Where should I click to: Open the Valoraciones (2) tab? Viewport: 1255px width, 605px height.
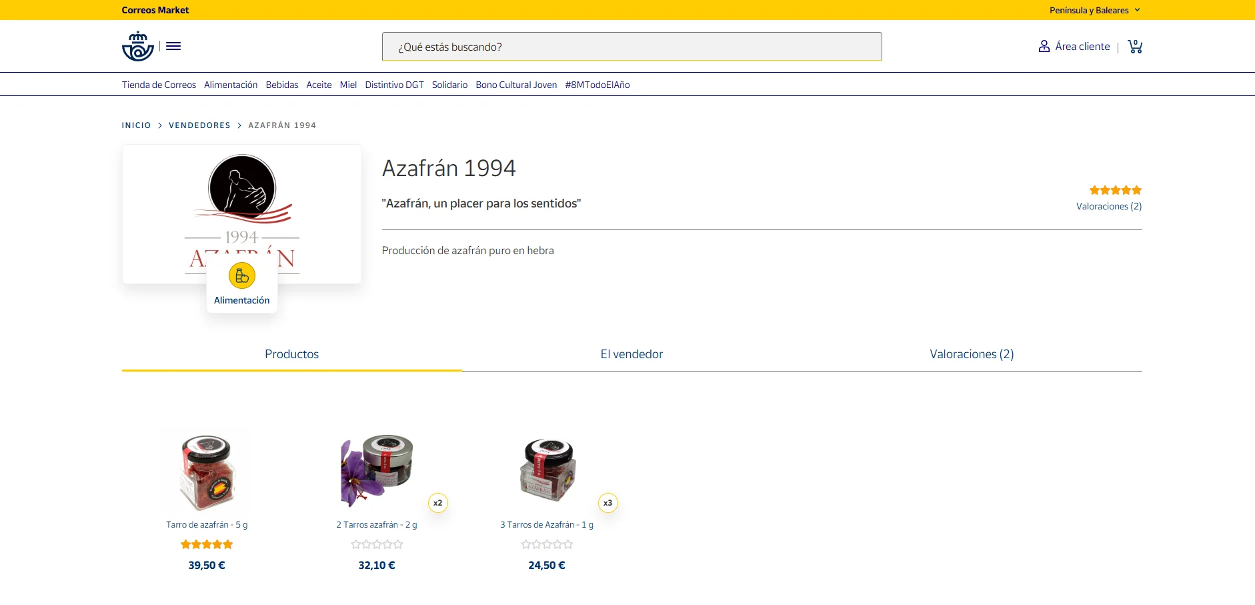(x=972, y=354)
